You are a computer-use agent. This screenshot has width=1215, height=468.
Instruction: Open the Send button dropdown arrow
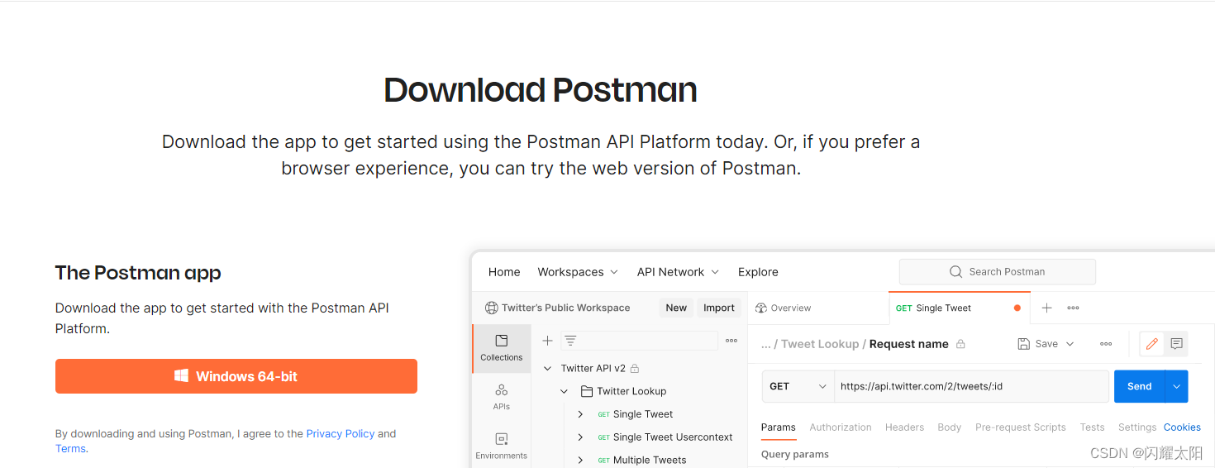pos(1177,386)
